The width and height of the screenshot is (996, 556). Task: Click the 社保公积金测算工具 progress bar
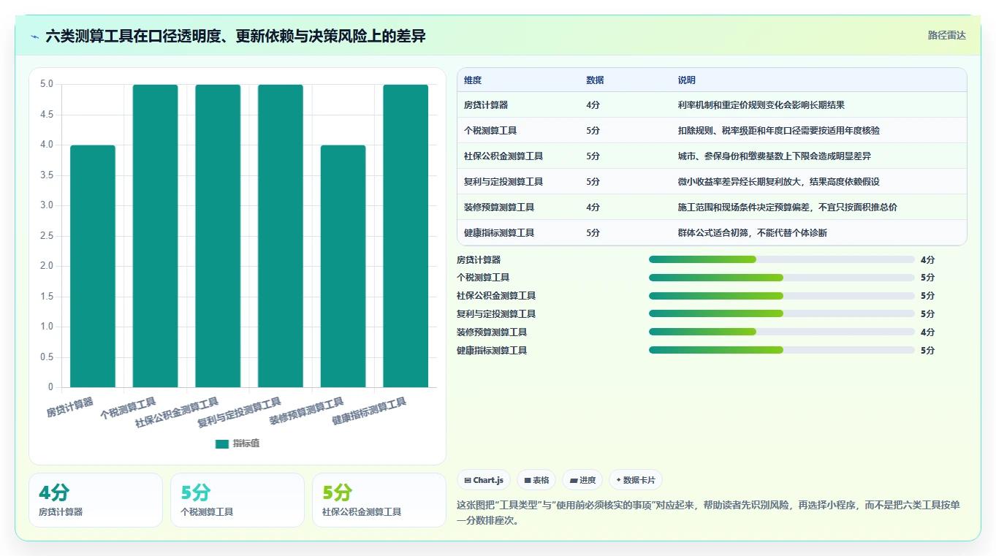tap(782, 296)
